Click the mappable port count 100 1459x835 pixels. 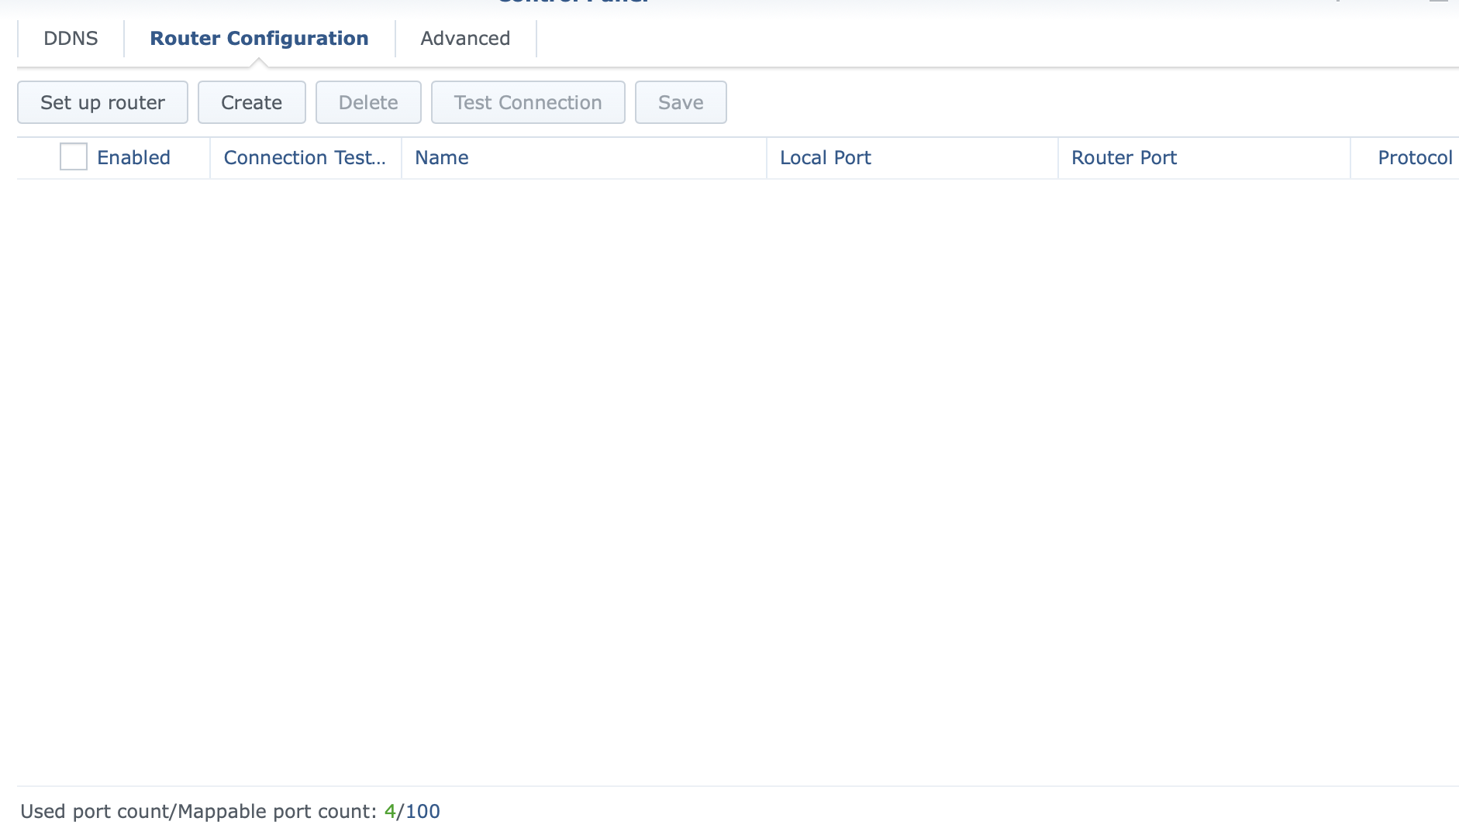tap(423, 812)
